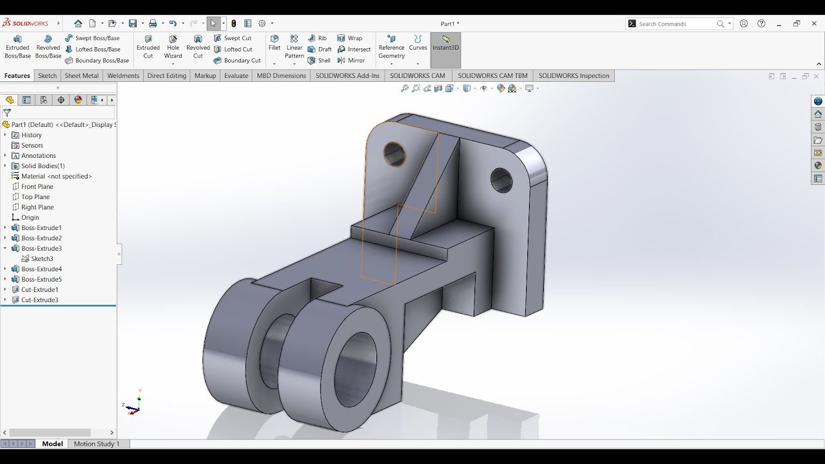This screenshot has width=825, height=464.
Task: Switch to the Weldments tab
Action: coord(123,75)
